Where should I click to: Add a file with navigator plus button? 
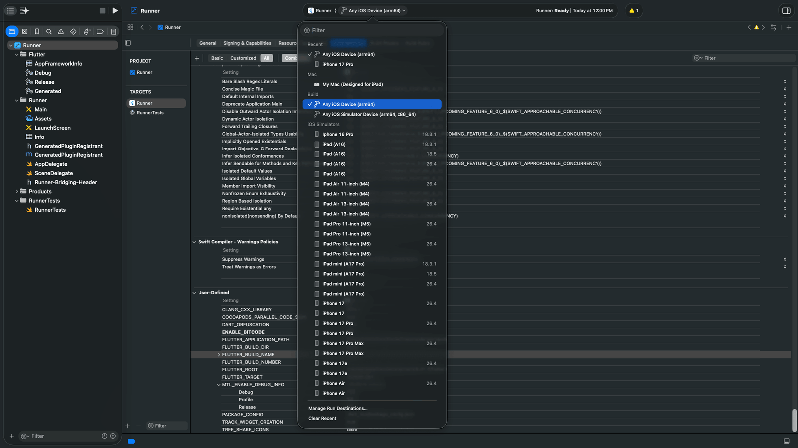pos(12,436)
